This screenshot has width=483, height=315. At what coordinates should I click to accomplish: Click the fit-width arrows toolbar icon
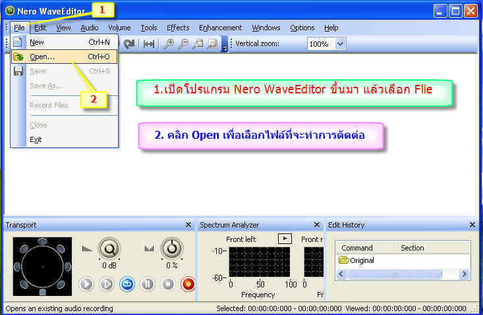(x=149, y=44)
